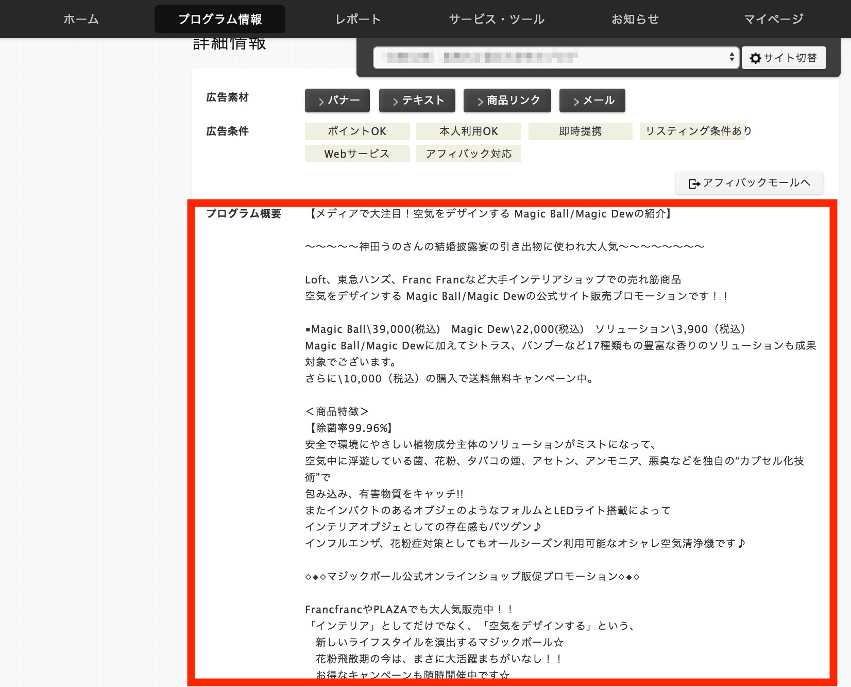
Task: Click the プログラム概要 label
Action: pos(244,214)
